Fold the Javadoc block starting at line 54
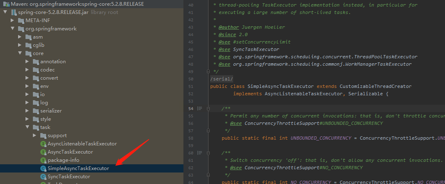 point(208,108)
